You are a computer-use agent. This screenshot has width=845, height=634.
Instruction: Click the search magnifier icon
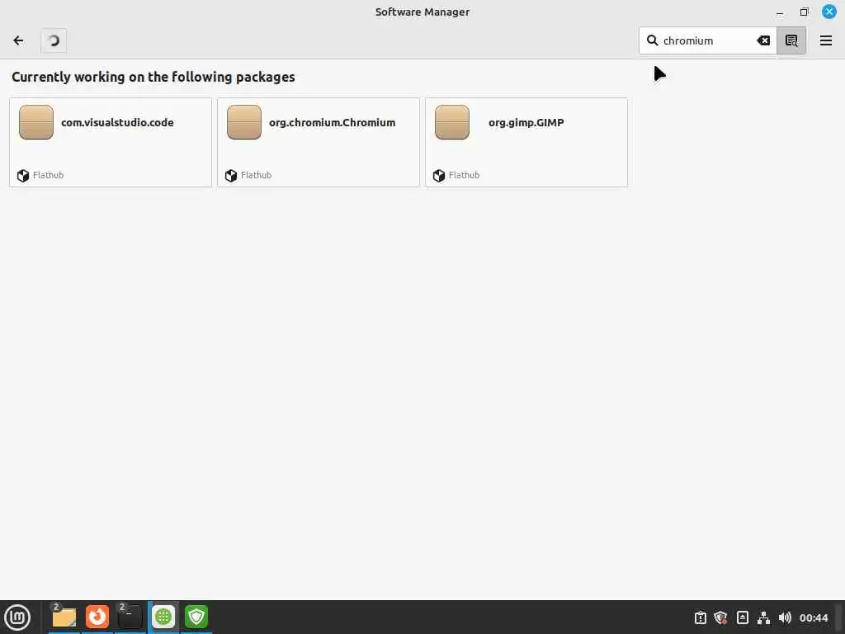pos(652,40)
